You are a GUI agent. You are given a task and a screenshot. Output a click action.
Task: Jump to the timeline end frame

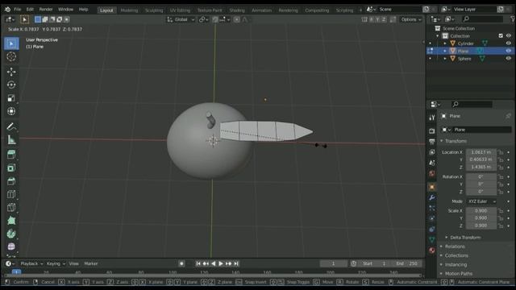tap(236, 263)
